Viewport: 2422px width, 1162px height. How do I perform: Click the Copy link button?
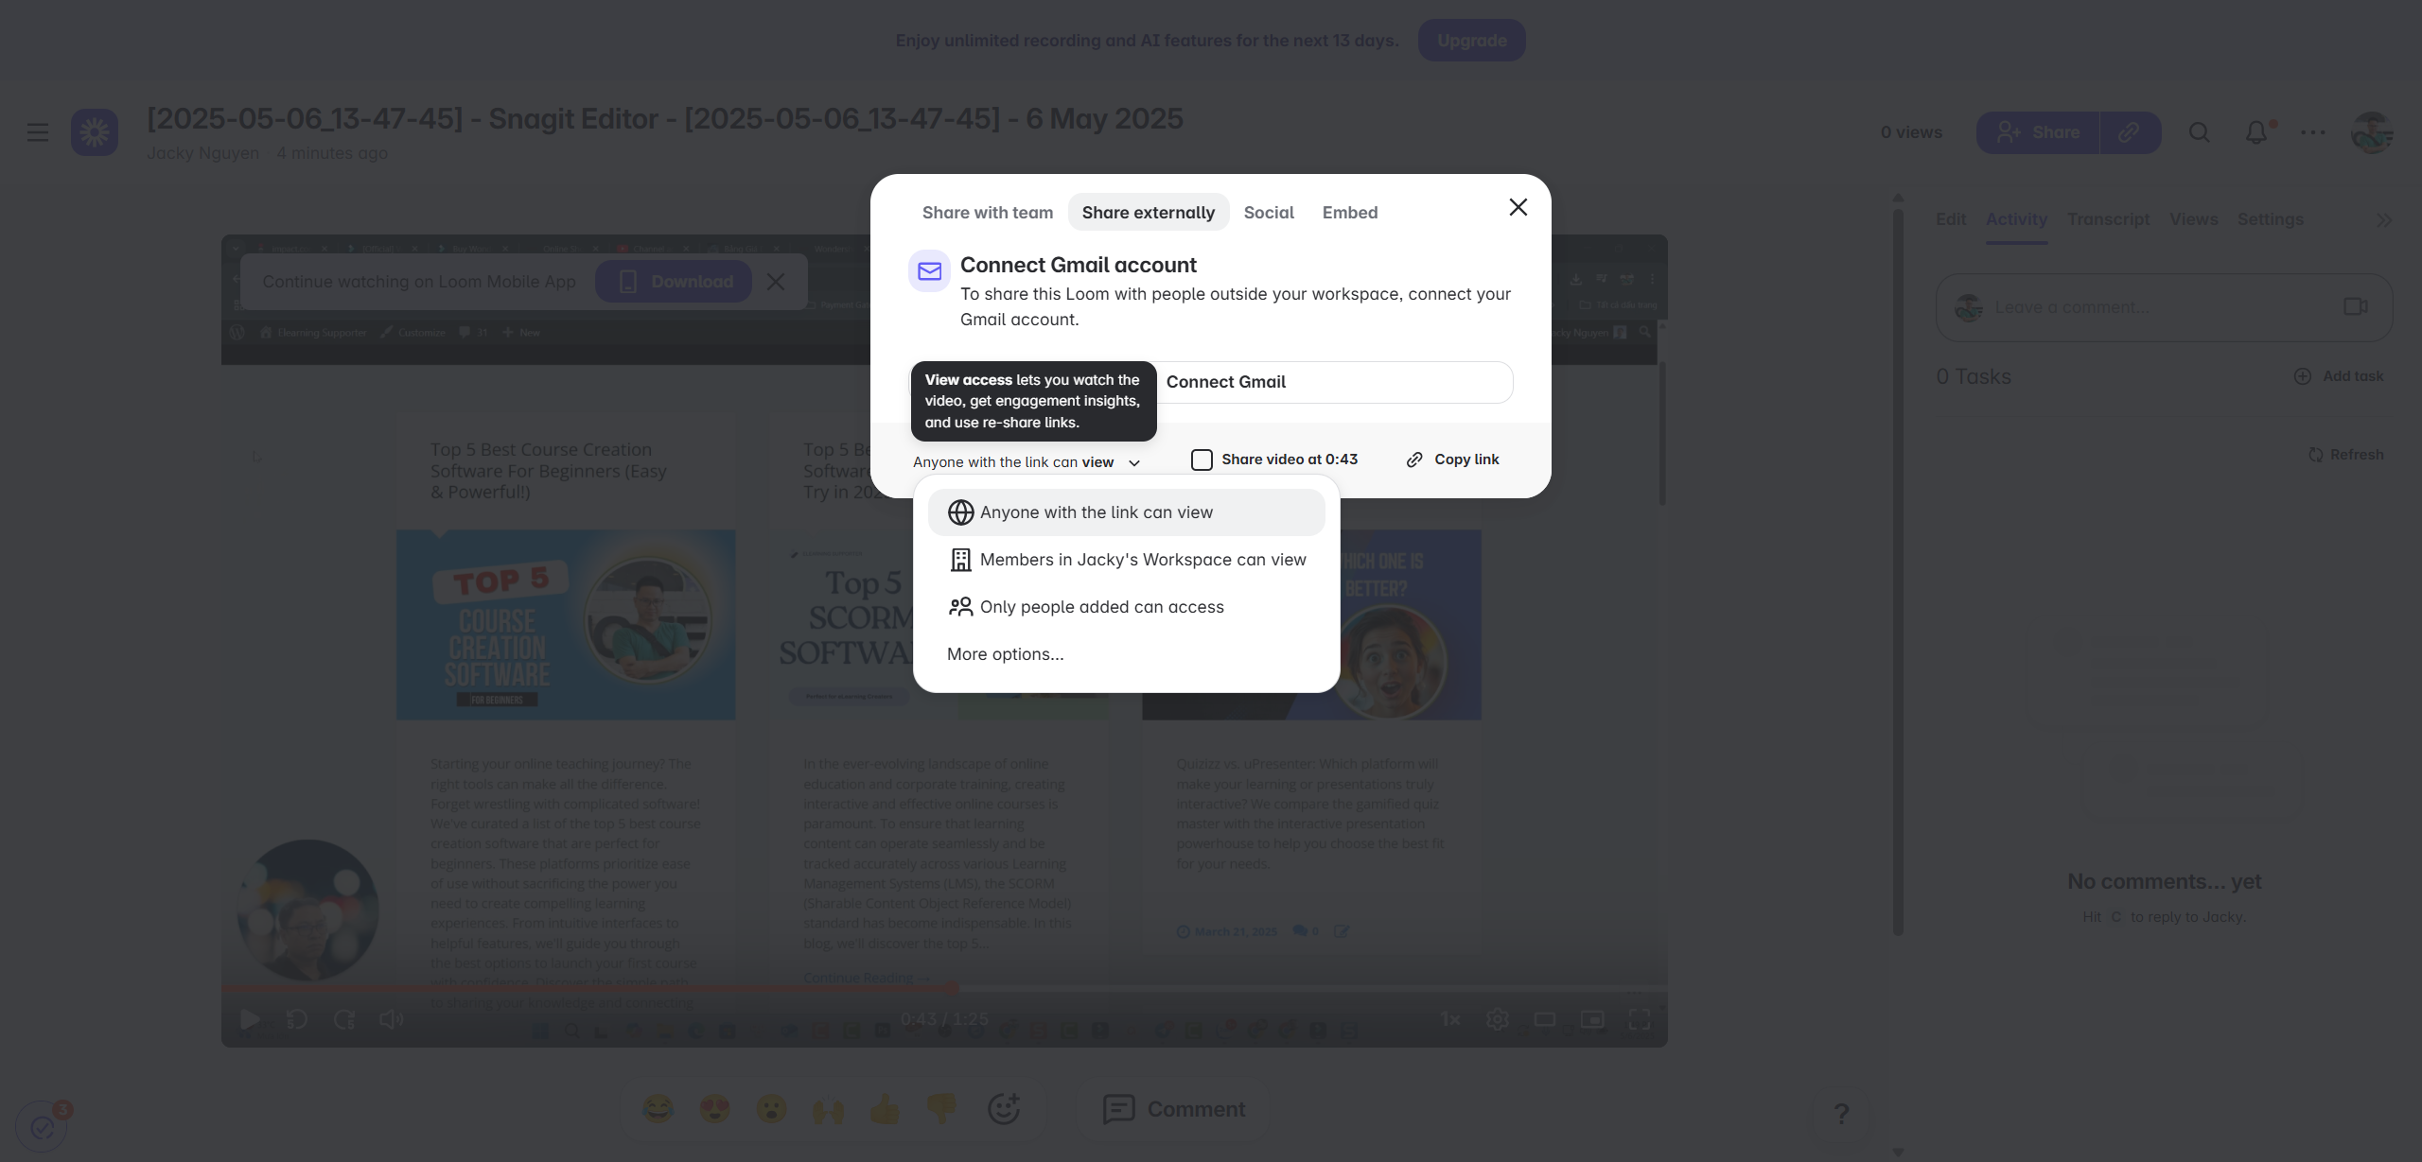1453,460
